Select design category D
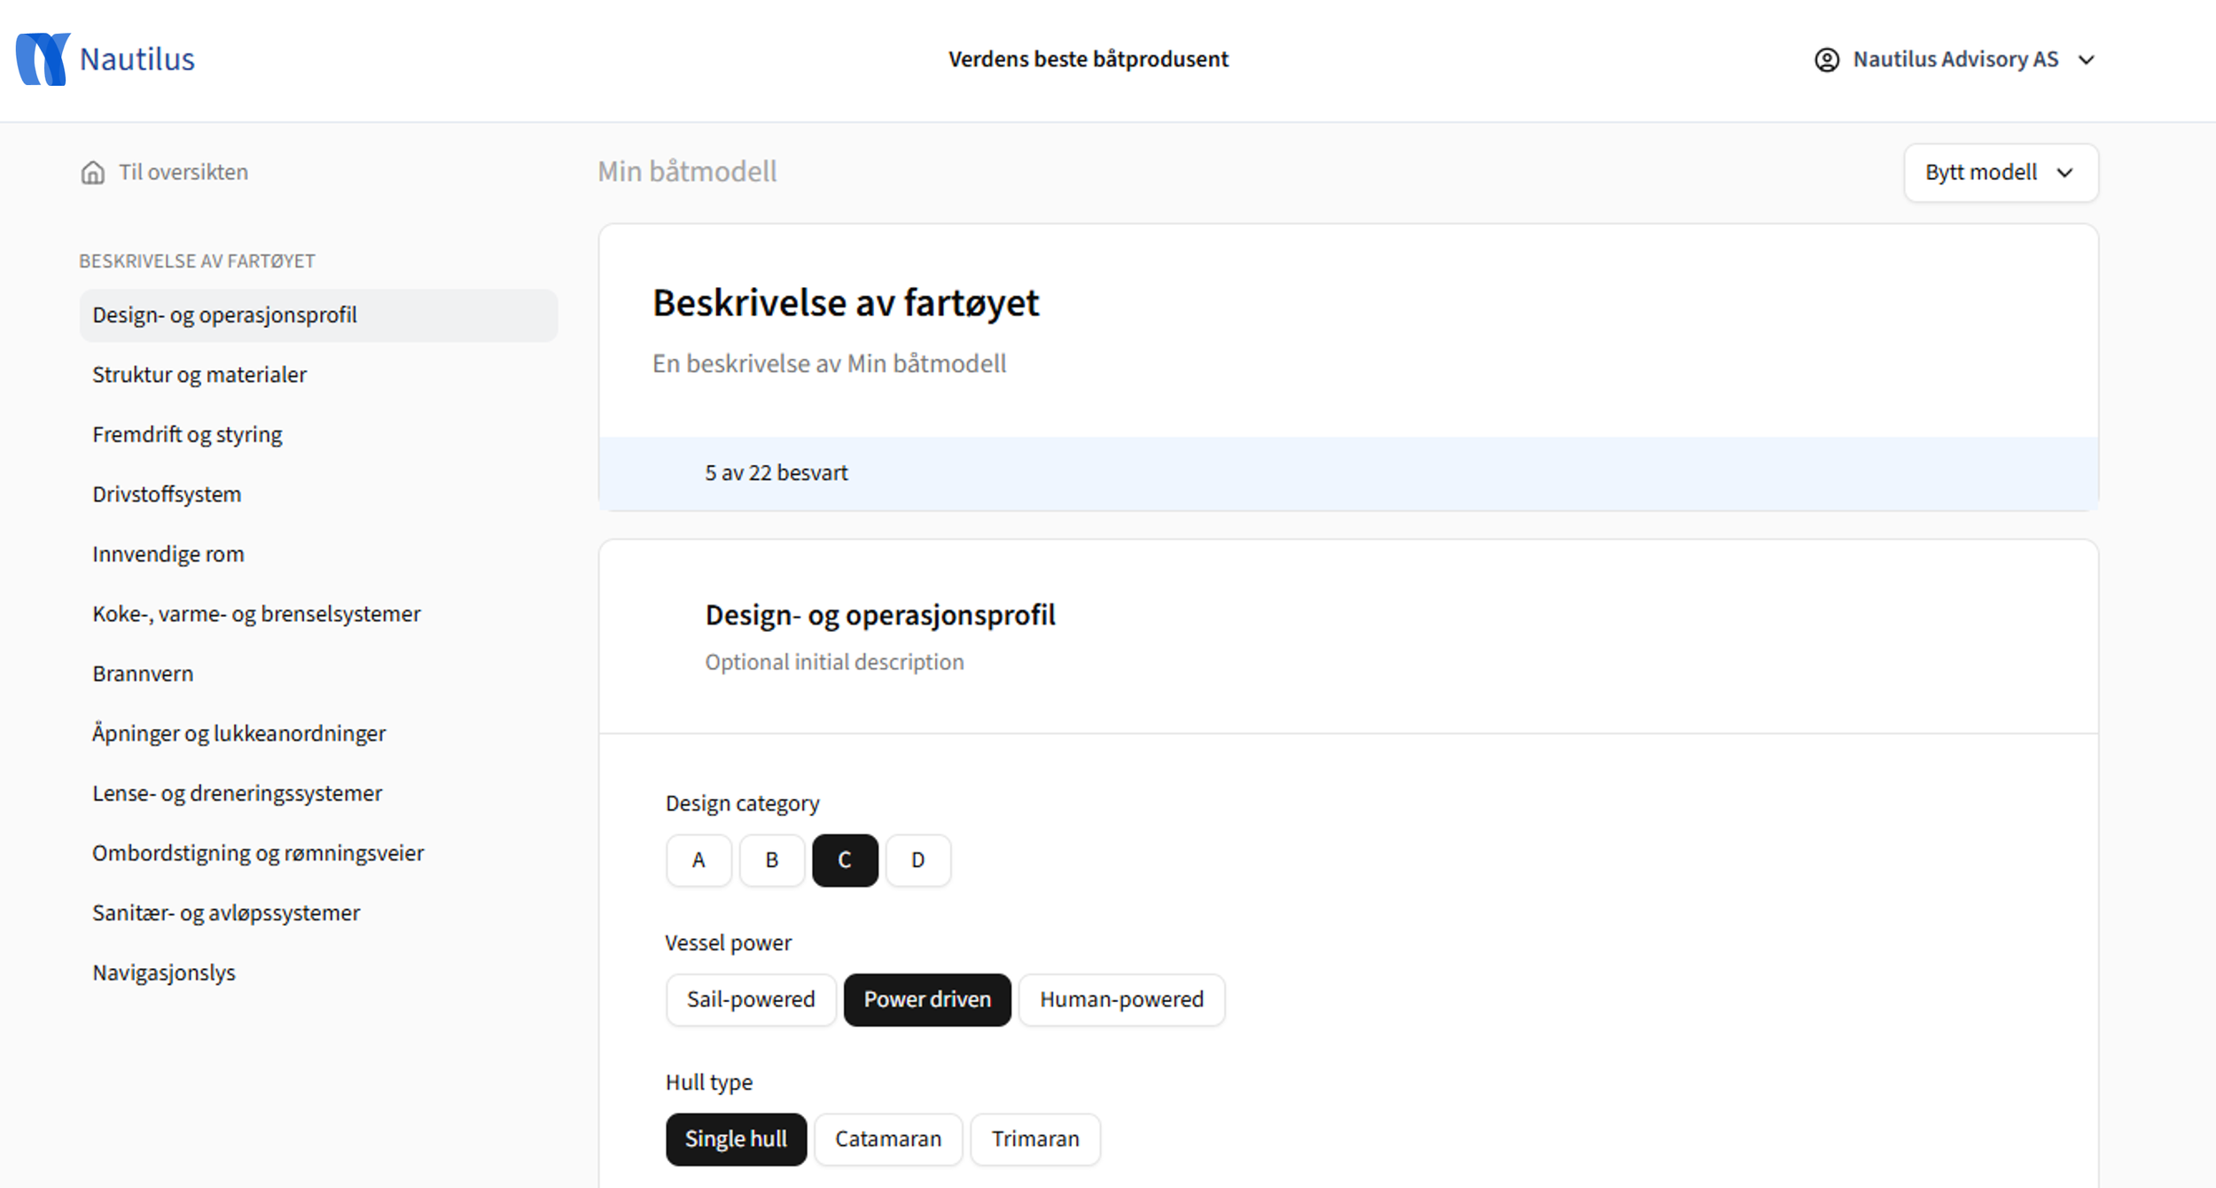 click(x=917, y=860)
